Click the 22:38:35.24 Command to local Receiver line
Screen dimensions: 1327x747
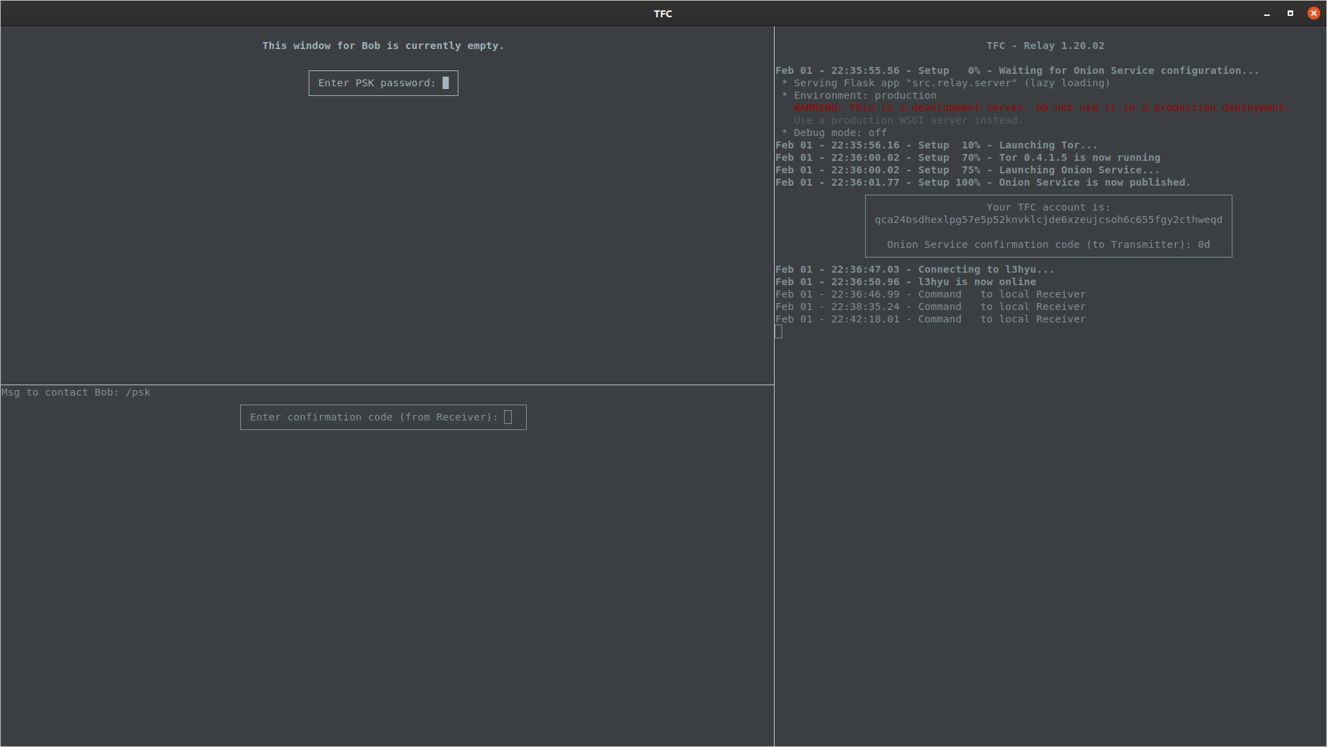(x=930, y=307)
